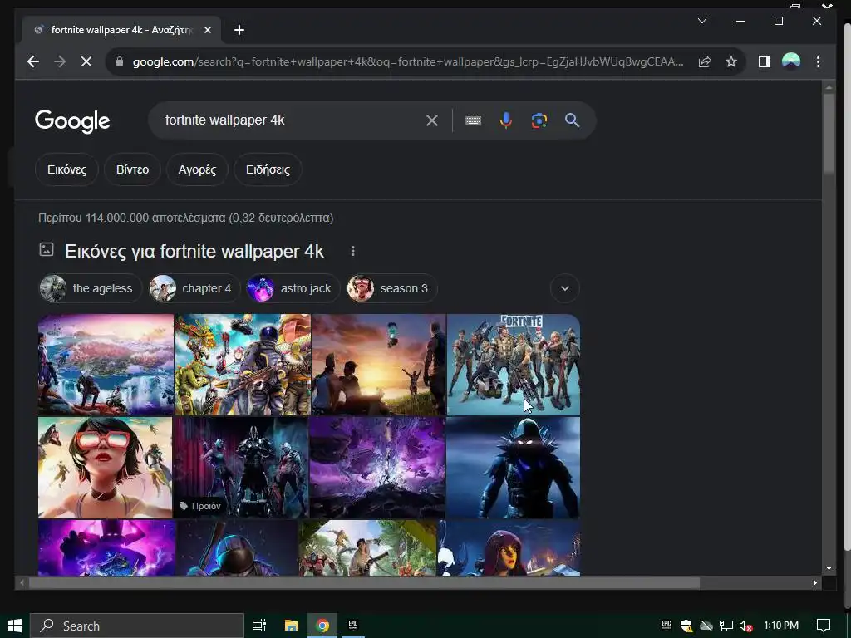Open the tab search dropdown chevron
Screen dimensions: 851x638
tap(701, 21)
